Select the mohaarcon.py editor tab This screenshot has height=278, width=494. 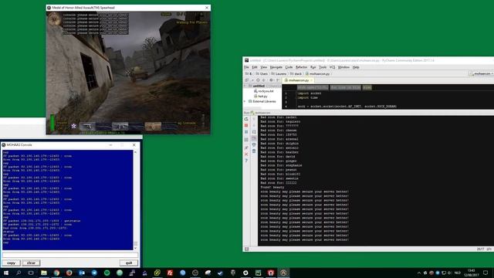(x=299, y=80)
